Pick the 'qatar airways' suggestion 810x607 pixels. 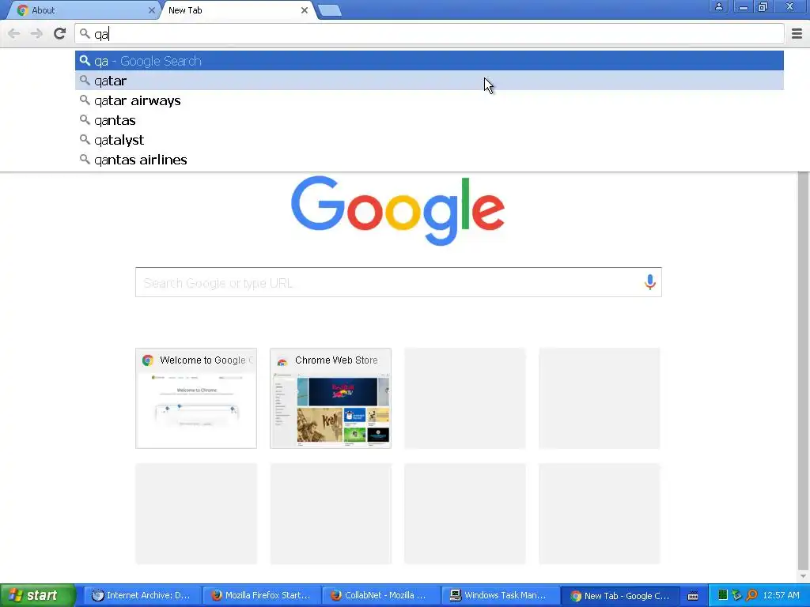click(x=430, y=100)
